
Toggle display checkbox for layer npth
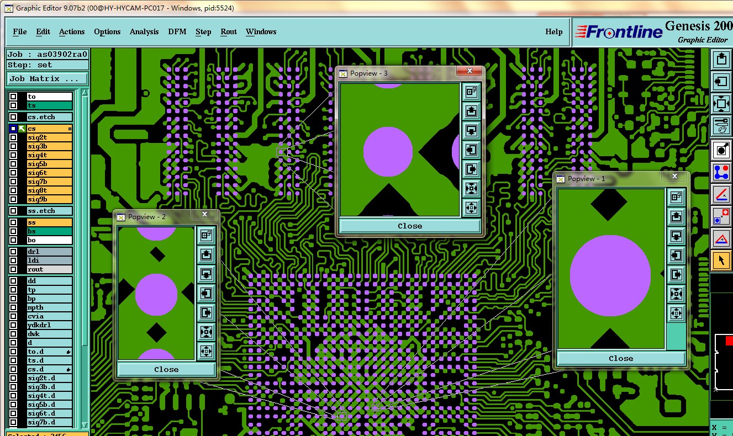(x=13, y=307)
